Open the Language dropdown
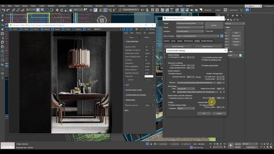Screen dimensions: 274x154 point(185,108)
